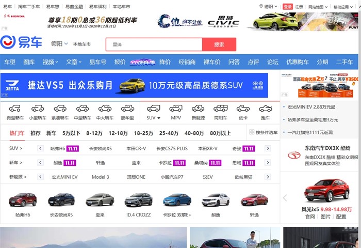The height and width of the screenshot is (248, 361).
Task: Select the 小型轿车 car type icon
Action: 38,108
